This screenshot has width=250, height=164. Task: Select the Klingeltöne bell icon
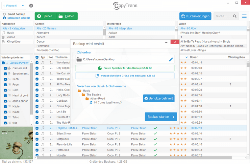point(3,42)
